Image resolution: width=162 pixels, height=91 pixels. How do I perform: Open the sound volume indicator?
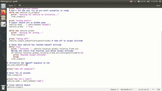pos(148,2)
